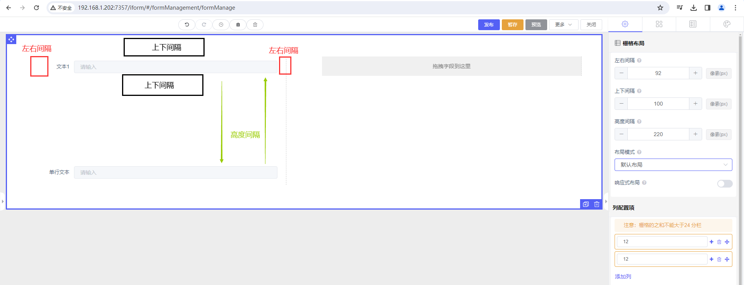Screen dimensions: 744x285
Task: Click the 上下间隔 value field showing 100
Action: pyautogui.click(x=658, y=104)
